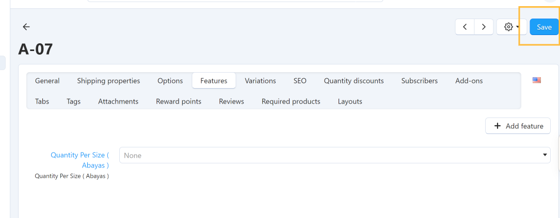
Task: Open the Reward points tab
Action: (x=179, y=102)
